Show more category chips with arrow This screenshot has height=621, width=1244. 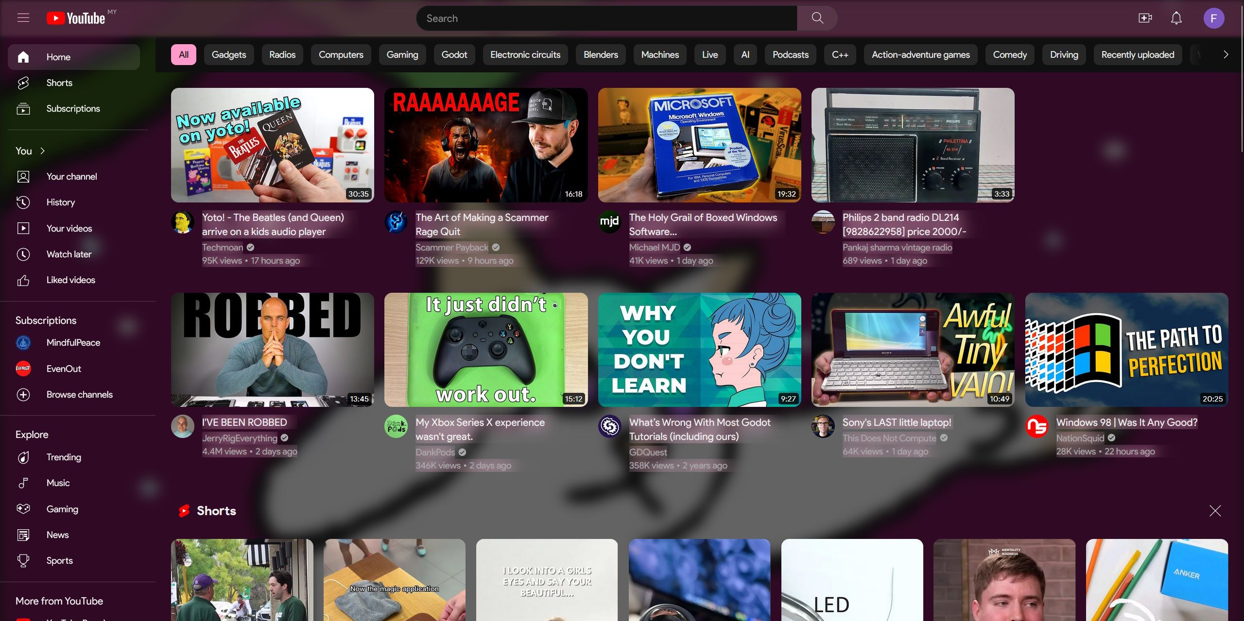1226,55
